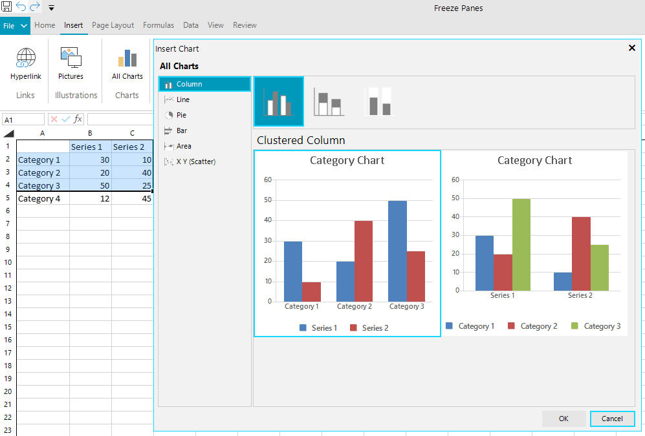
Task: Select the Area chart type
Action: [183, 145]
